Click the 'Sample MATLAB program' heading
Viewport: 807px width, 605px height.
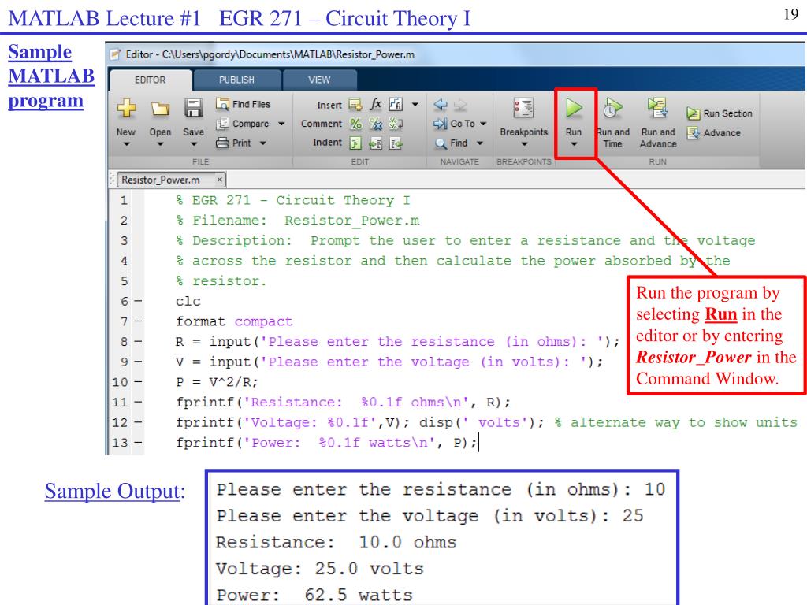click(51, 76)
